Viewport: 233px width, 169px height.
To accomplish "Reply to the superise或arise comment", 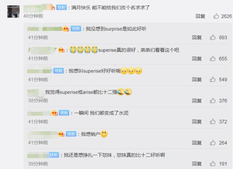I will pos(197,101).
